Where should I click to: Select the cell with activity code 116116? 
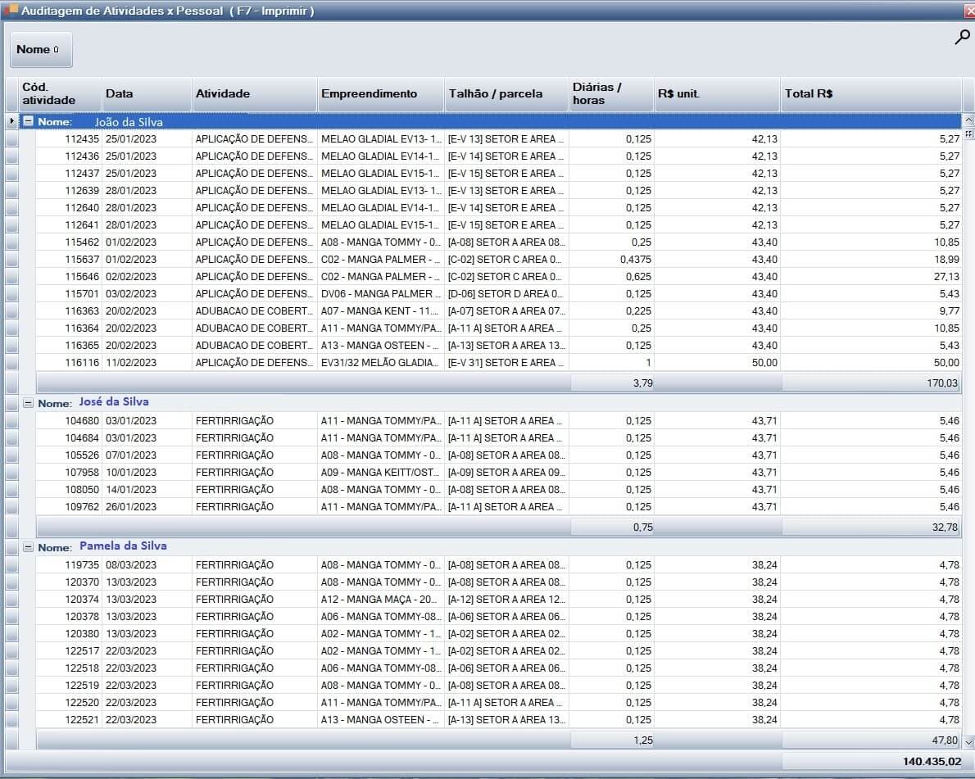point(69,363)
